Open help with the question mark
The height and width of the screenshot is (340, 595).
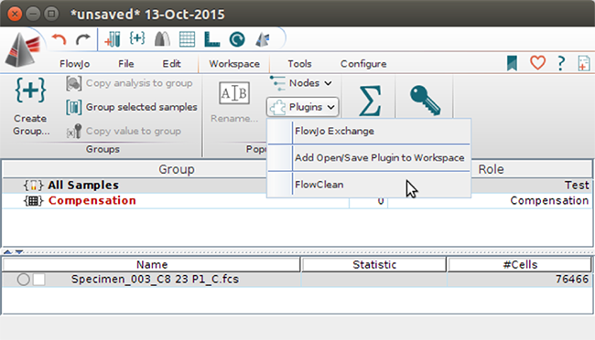tap(561, 63)
